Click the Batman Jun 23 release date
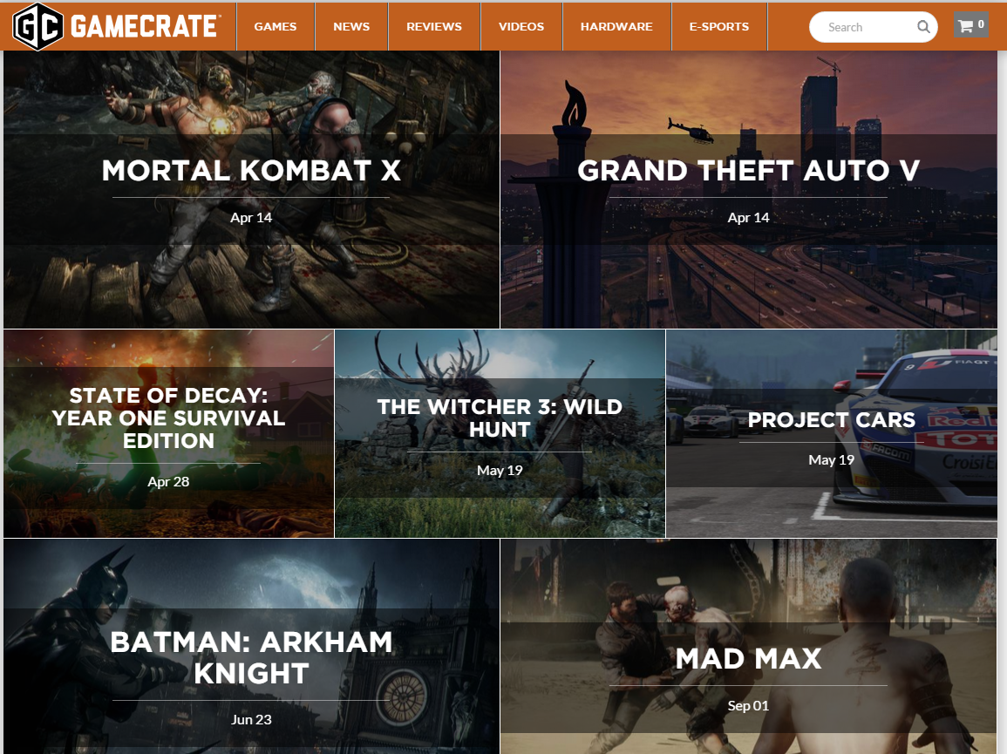The image size is (1007, 754). [x=251, y=720]
